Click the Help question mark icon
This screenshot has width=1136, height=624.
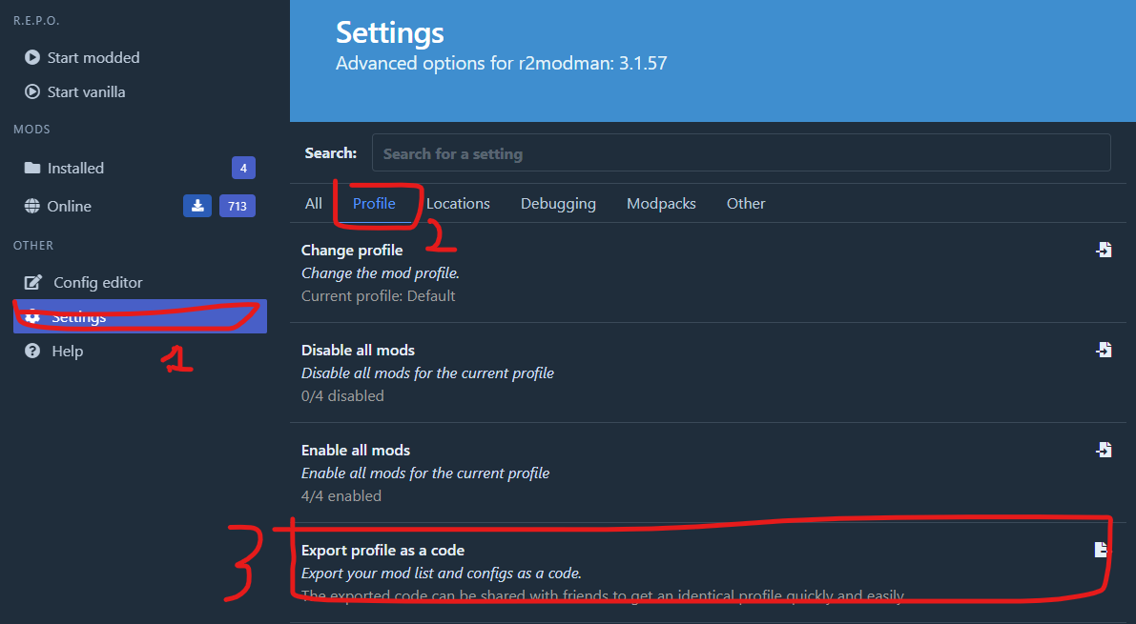(x=33, y=352)
